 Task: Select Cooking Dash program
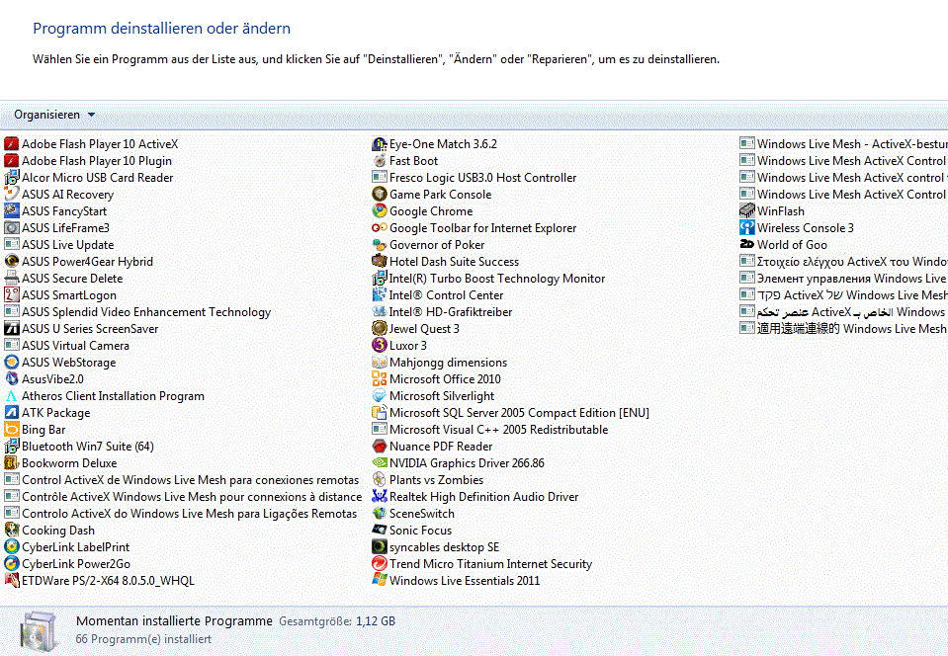click(x=49, y=531)
